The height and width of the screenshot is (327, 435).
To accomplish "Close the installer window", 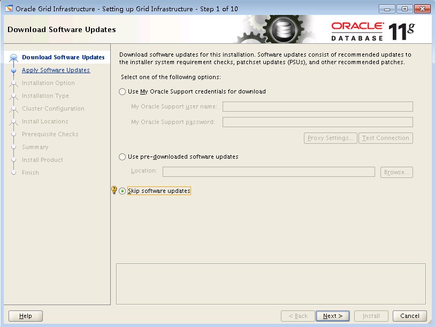I will pyautogui.click(x=422, y=9).
